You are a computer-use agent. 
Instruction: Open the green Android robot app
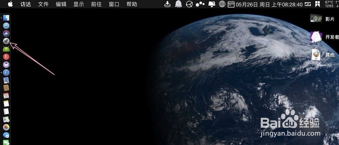point(6,49)
